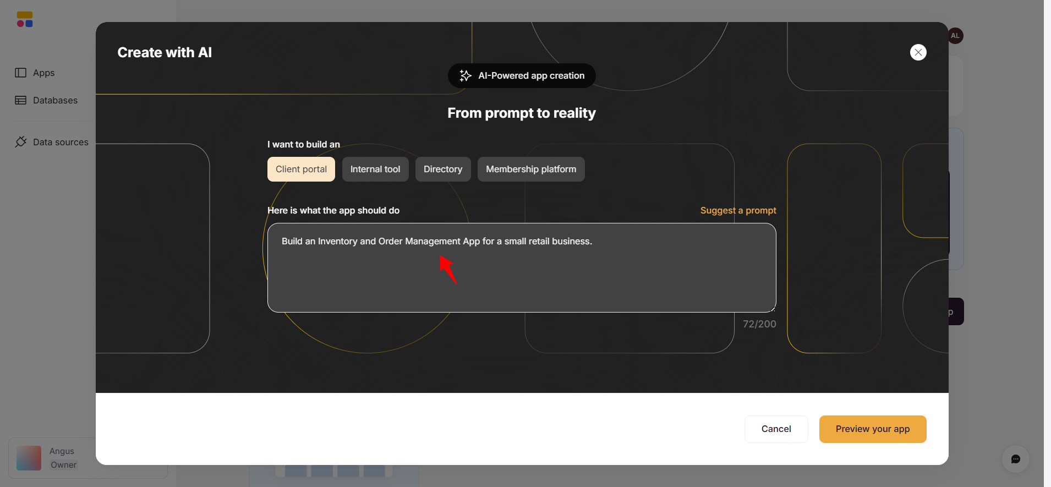Click the Apps panel icon
The width and height of the screenshot is (1051, 487).
click(21, 73)
